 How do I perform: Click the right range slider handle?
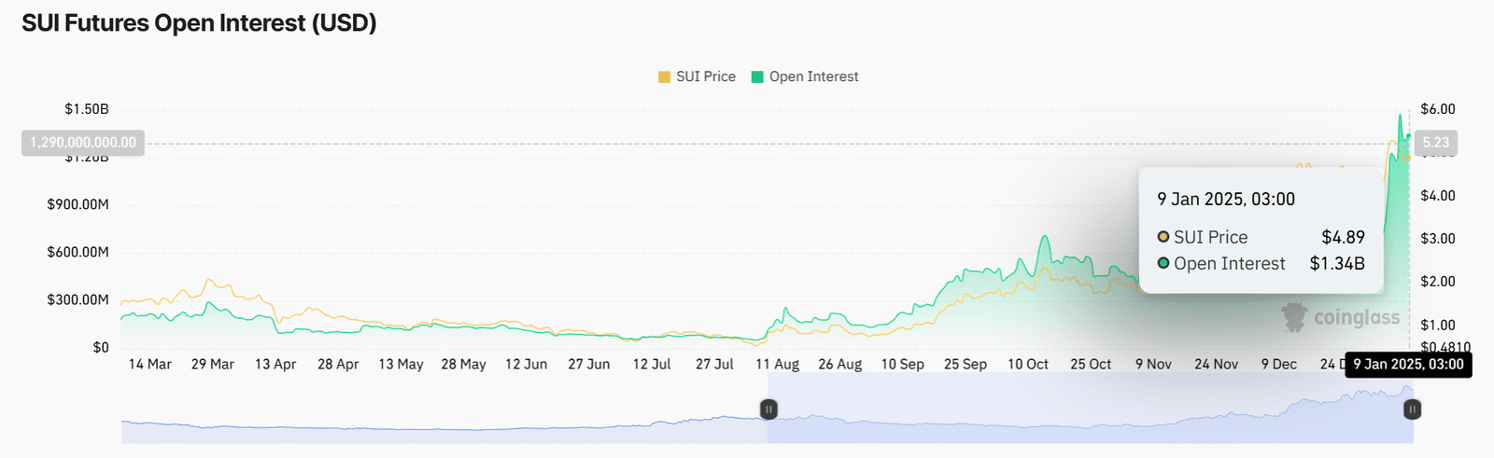pyautogui.click(x=1413, y=409)
